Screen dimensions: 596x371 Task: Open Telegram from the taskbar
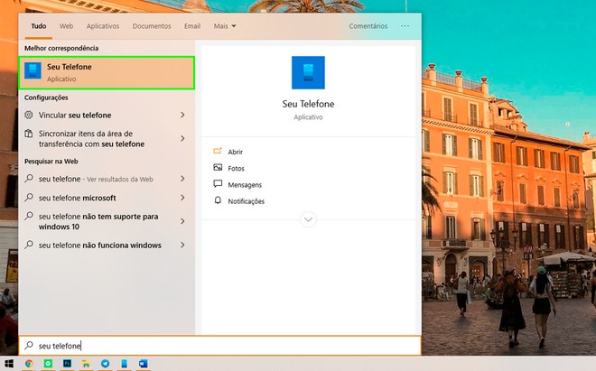pos(105,364)
